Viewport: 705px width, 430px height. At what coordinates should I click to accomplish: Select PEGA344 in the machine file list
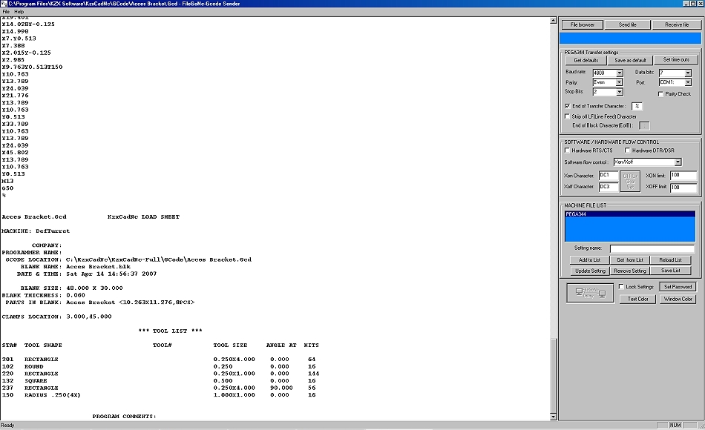[629, 214]
